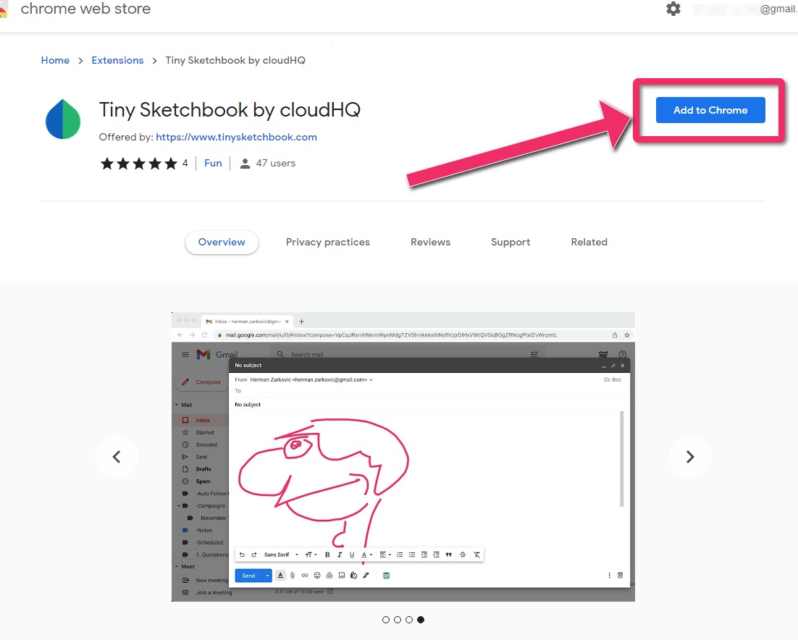Click the chrome web store title
The image size is (798, 640).
85,9
